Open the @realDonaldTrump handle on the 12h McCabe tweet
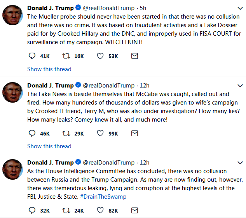The width and height of the screenshot is (246, 218). (108, 86)
